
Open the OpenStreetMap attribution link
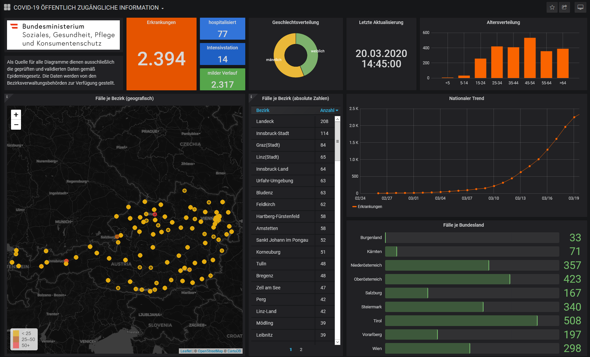tap(210, 351)
